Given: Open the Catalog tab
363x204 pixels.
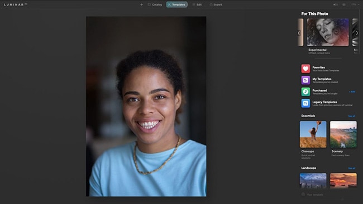Looking at the screenshot, I should 155,4.
